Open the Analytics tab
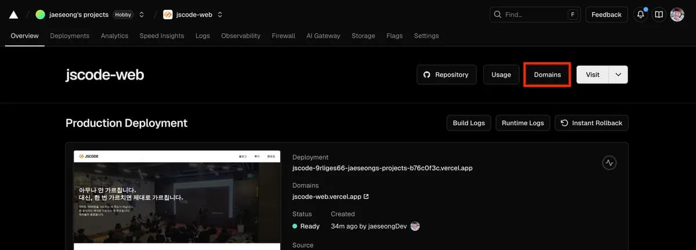This screenshot has width=696, height=250. pyautogui.click(x=114, y=36)
